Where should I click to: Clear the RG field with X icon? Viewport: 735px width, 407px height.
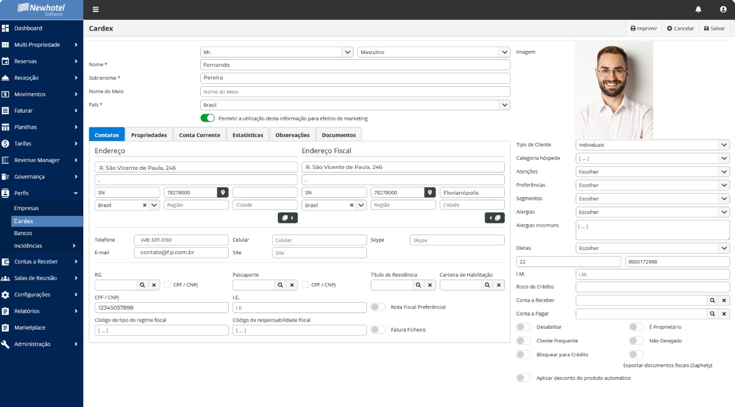tap(154, 285)
